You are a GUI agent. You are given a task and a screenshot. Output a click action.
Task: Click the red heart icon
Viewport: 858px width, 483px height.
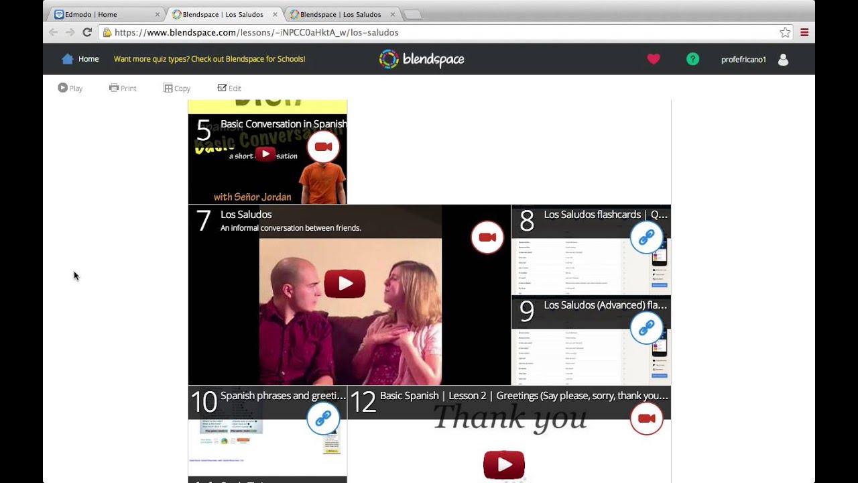tap(654, 59)
